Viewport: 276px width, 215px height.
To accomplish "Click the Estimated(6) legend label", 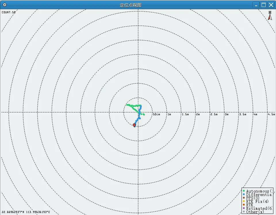I will click(259, 208).
